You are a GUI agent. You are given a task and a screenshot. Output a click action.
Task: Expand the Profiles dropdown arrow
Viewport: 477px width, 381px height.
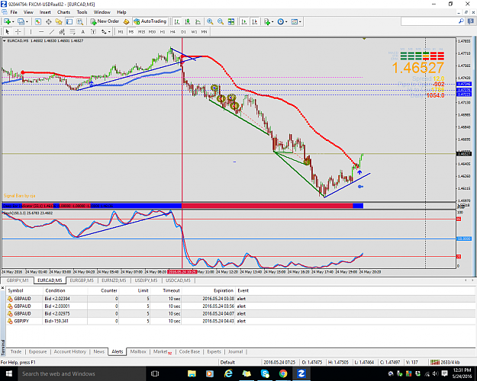tap(27, 22)
